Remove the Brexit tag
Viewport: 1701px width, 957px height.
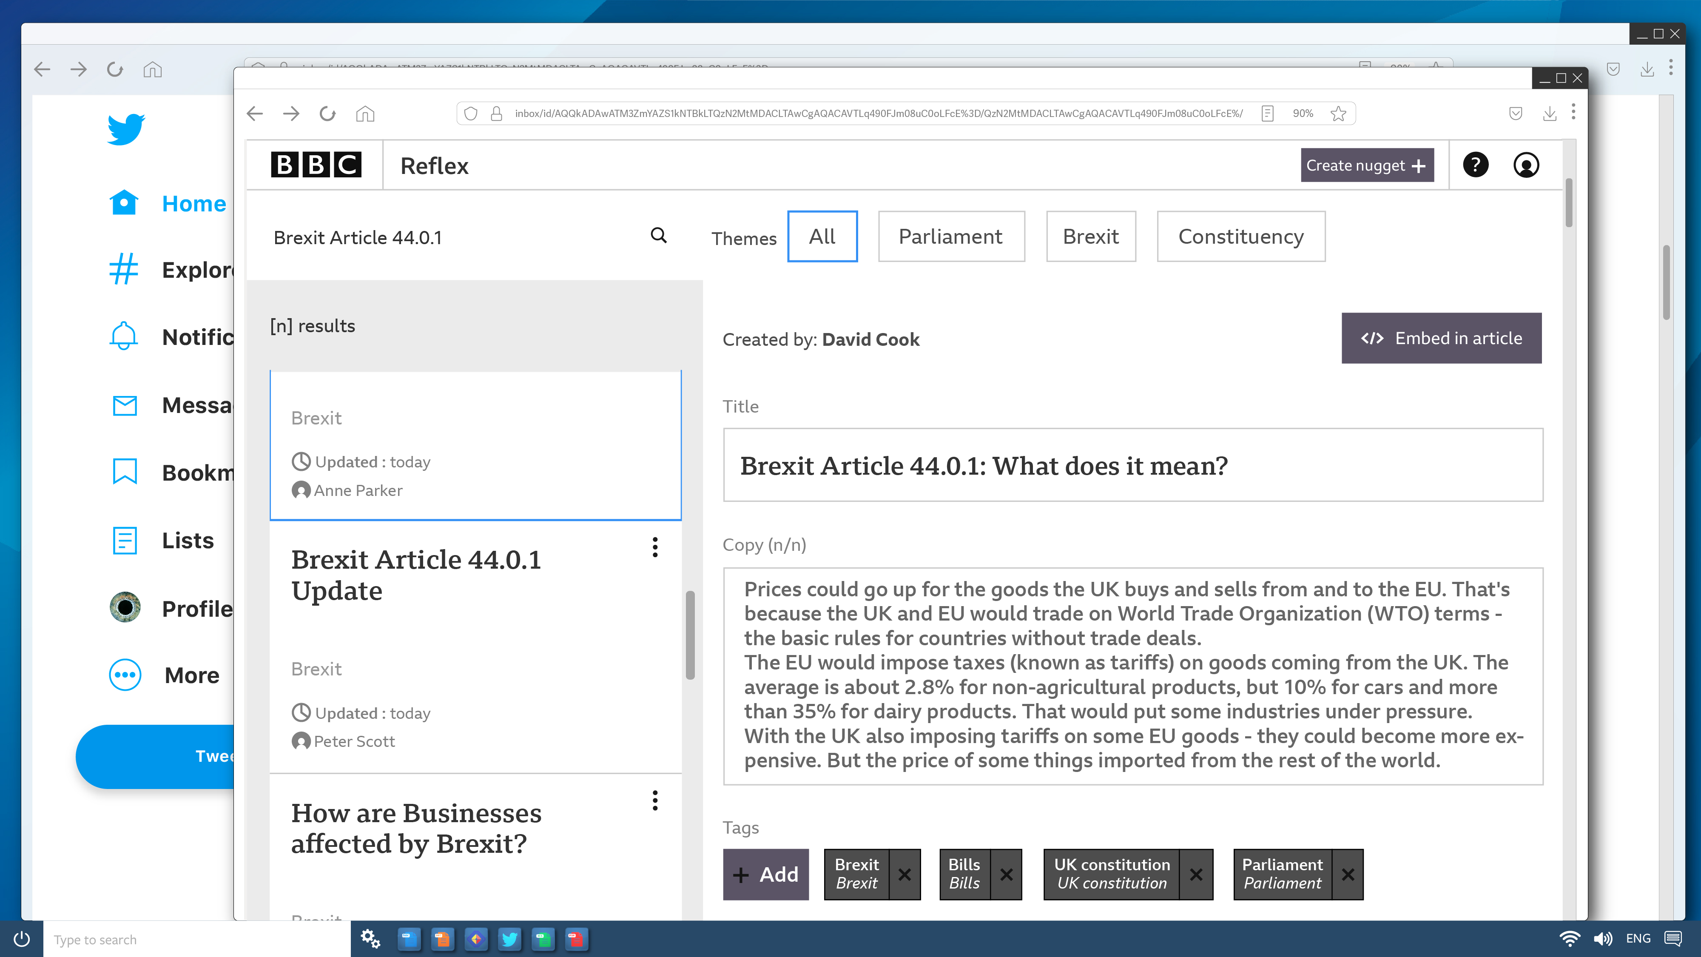(x=905, y=874)
